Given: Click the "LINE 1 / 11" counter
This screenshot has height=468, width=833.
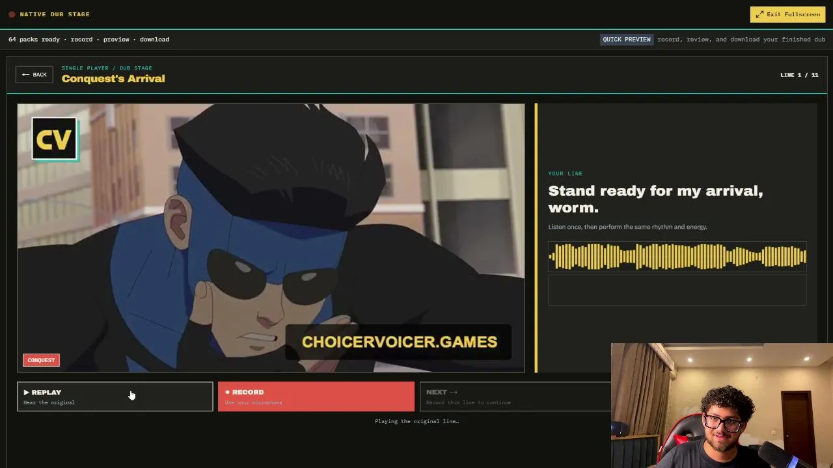Looking at the screenshot, I should 799,75.
